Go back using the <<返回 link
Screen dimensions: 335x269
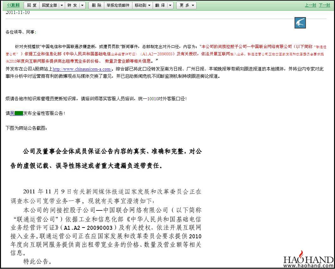coord(13,5)
